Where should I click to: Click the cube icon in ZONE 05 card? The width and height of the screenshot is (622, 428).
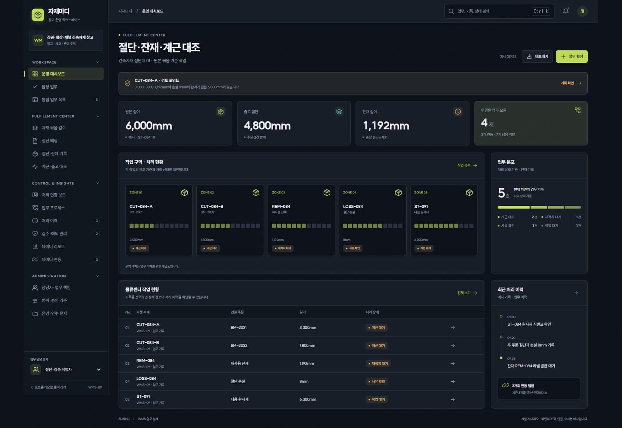coord(469,193)
